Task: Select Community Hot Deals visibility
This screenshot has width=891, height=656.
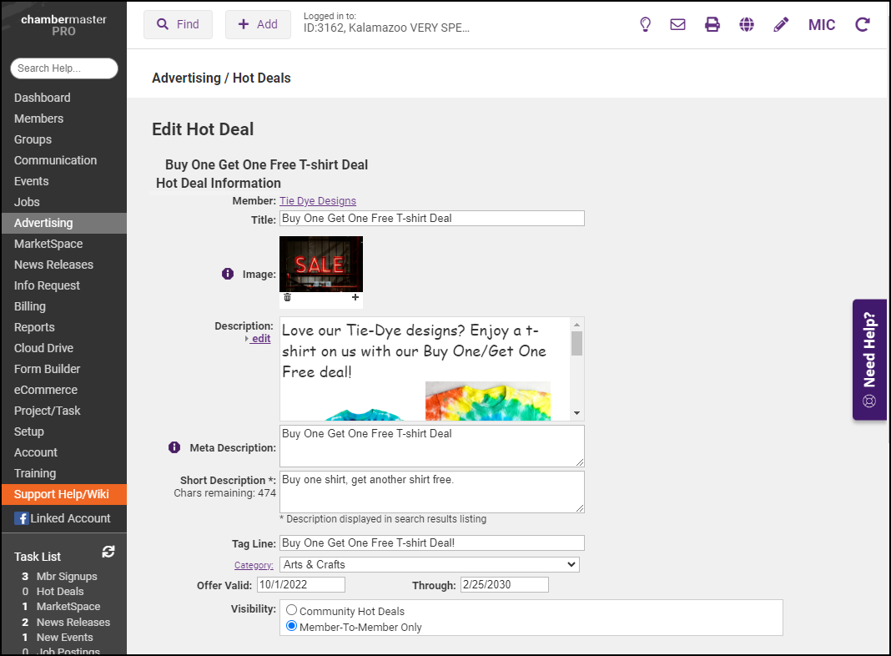Action: [291, 611]
